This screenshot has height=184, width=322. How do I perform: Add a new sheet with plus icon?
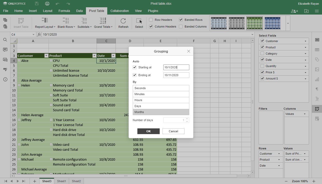point(35,181)
